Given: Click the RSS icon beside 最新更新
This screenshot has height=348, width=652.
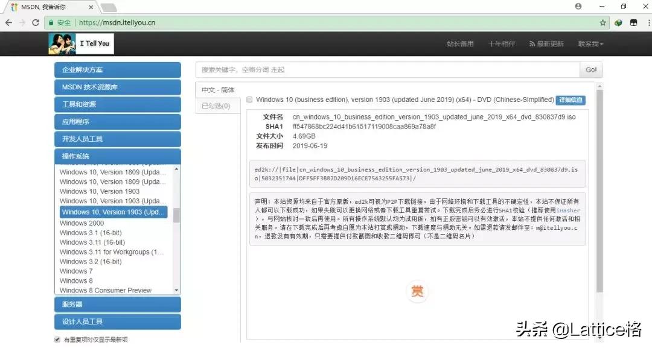Looking at the screenshot, I should click(532, 43).
